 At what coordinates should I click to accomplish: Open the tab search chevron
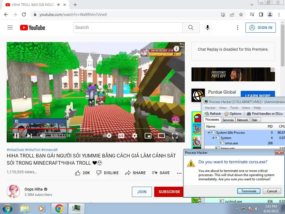click(252, 5)
